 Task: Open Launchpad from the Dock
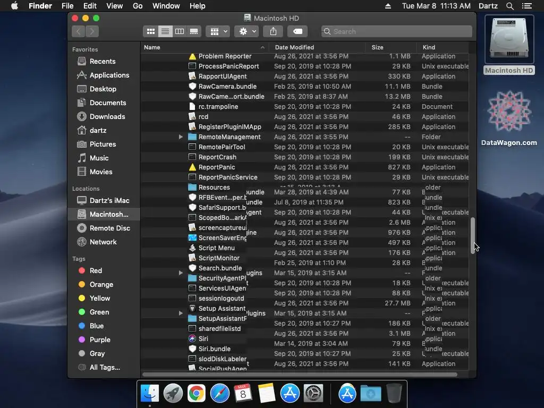pyautogui.click(x=173, y=394)
